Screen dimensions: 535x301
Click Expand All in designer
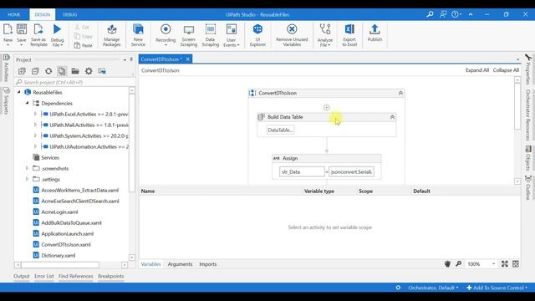tap(477, 70)
